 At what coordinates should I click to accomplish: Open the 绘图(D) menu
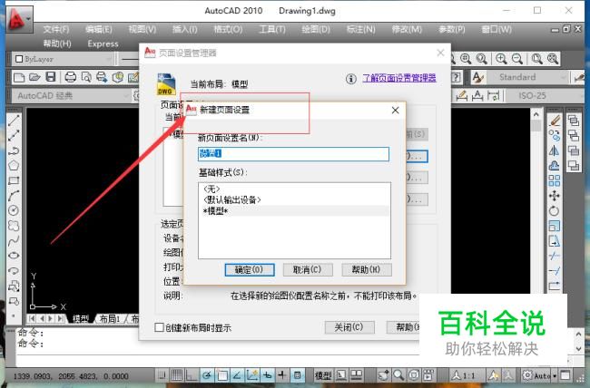tap(316, 29)
